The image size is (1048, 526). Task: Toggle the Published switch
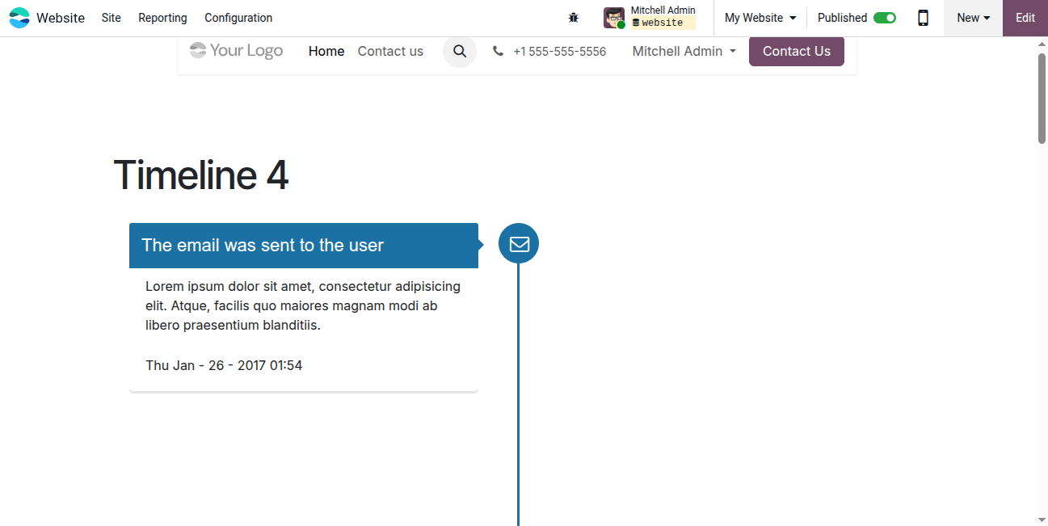click(x=885, y=18)
